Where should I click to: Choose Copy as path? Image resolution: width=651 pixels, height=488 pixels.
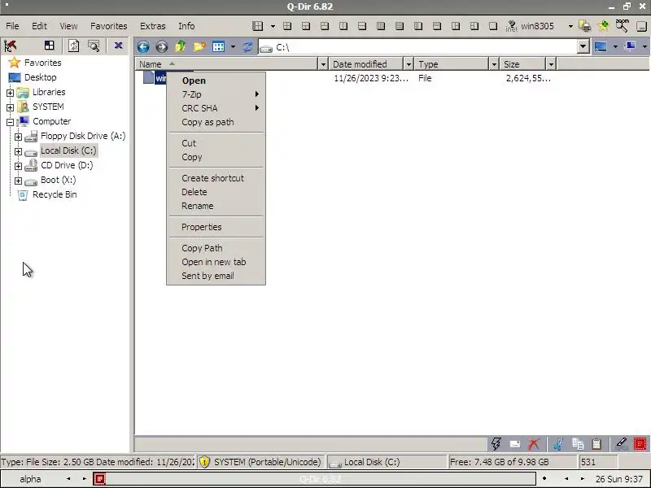[x=216, y=122]
